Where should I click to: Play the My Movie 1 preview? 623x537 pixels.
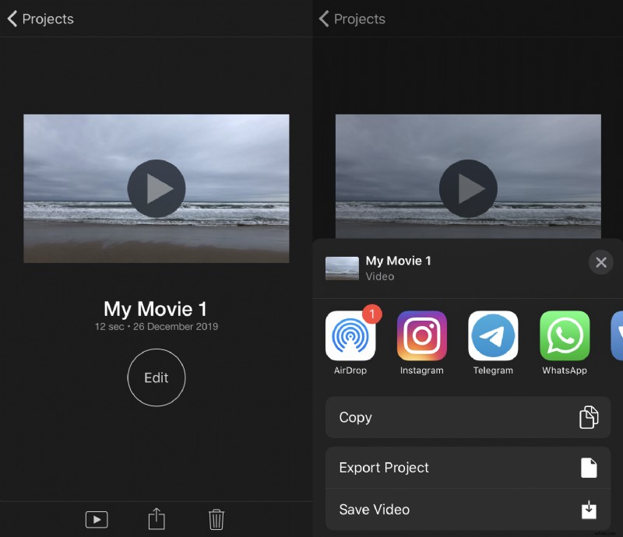(x=156, y=188)
